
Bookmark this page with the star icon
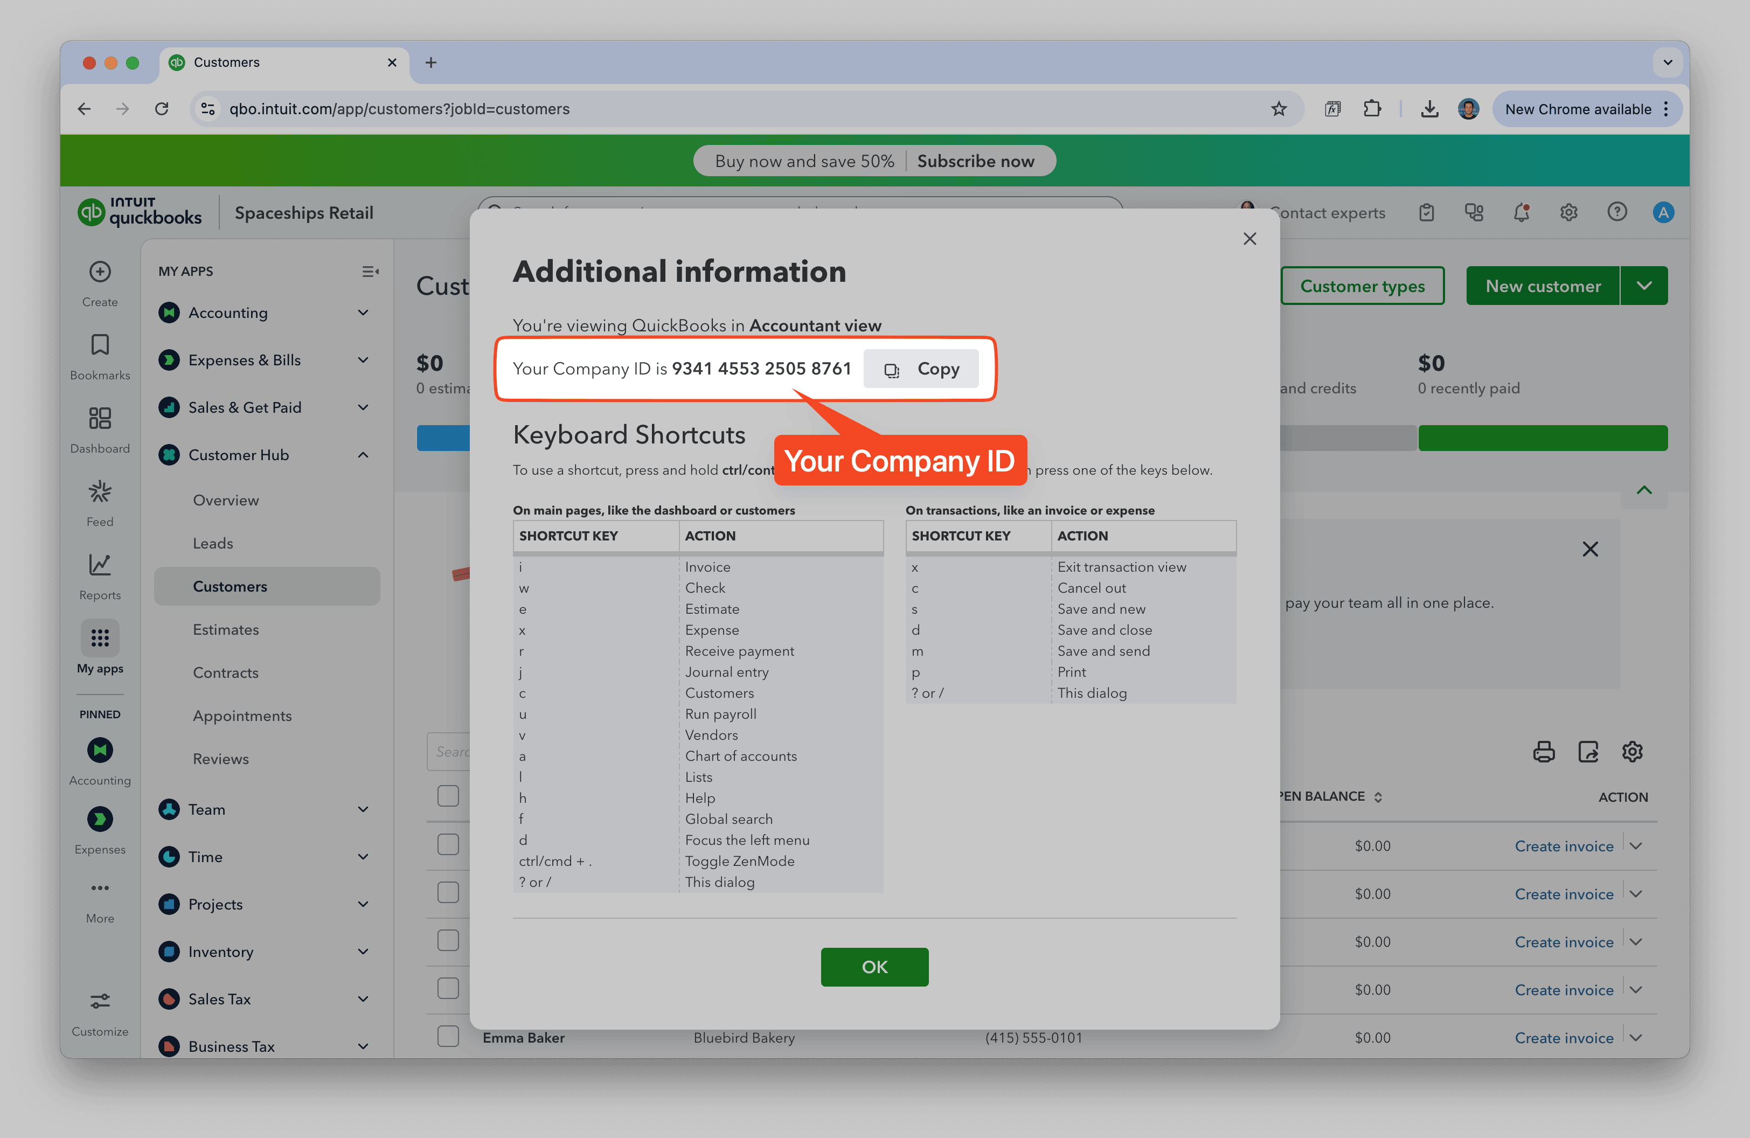click(1280, 109)
